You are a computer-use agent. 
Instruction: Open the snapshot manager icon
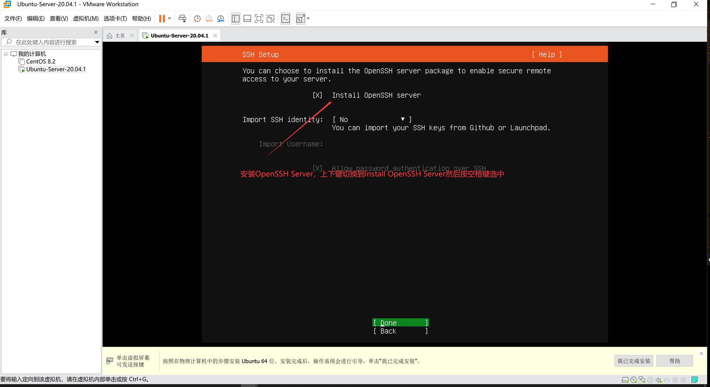tap(221, 18)
